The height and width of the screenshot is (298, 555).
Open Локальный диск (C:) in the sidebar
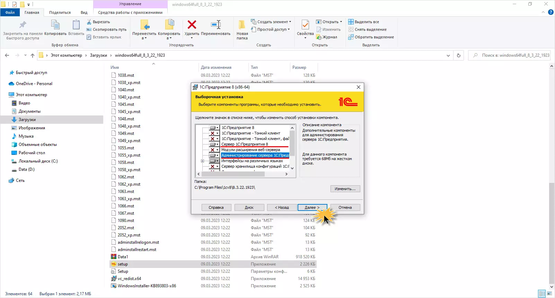38,161
